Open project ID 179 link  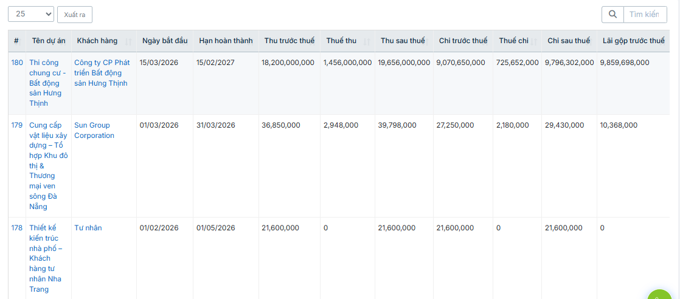click(x=17, y=125)
